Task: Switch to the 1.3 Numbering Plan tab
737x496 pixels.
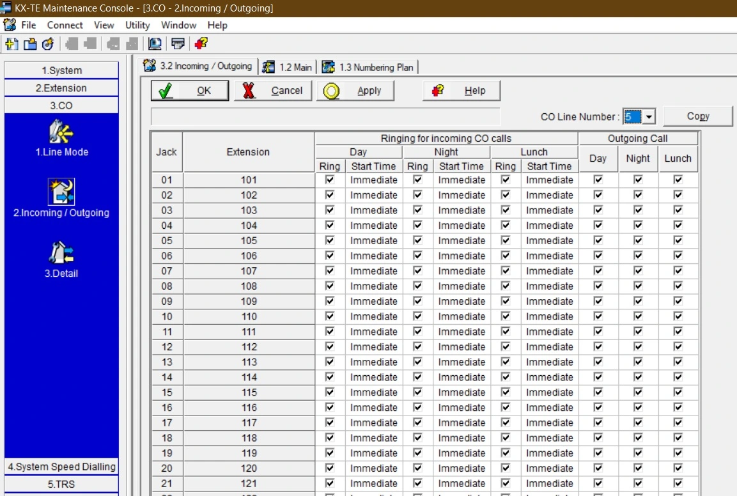Action: tap(369, 66)
